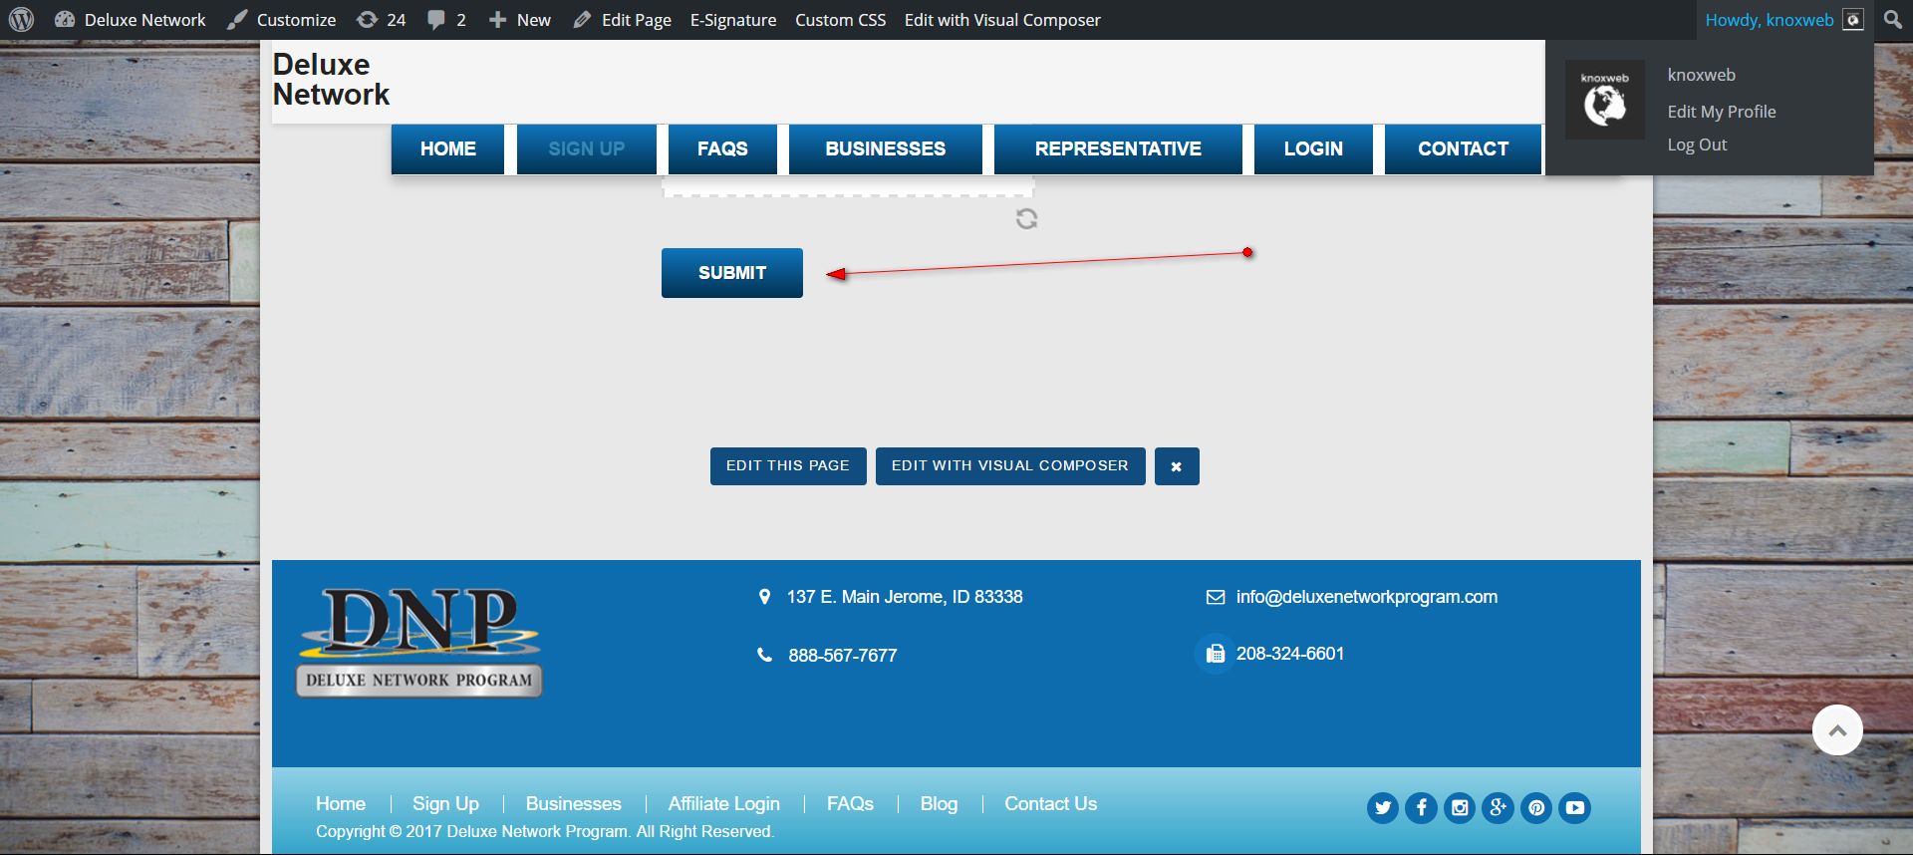Open the Pinterest social icon
The image size is (1913, 855).
(x=1536, y=808)
